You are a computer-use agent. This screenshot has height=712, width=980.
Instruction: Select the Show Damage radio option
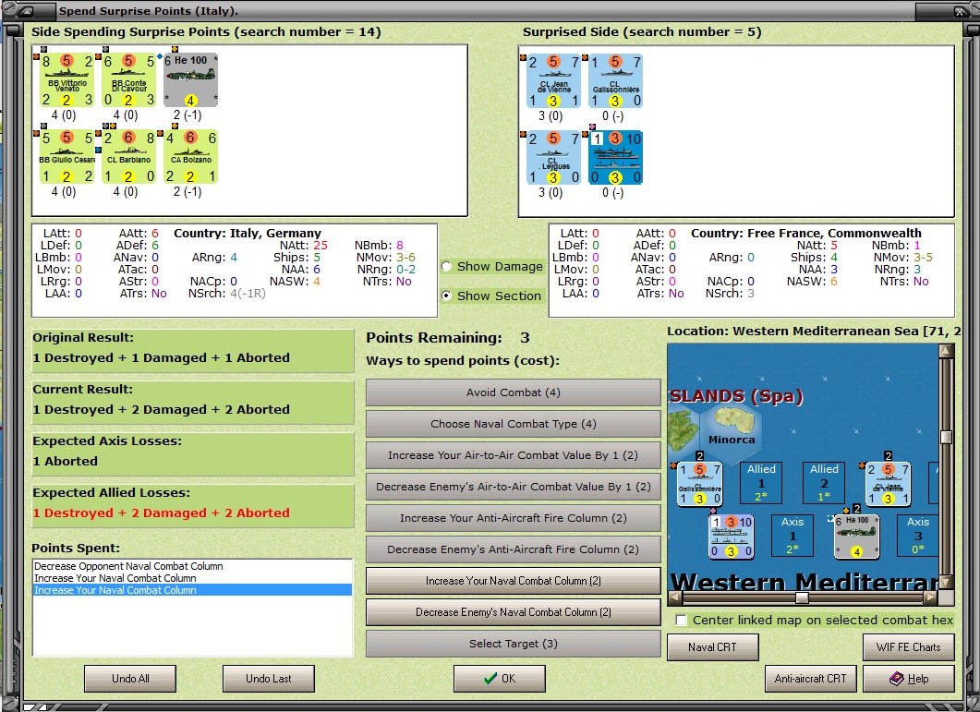[x=447, y=266]
